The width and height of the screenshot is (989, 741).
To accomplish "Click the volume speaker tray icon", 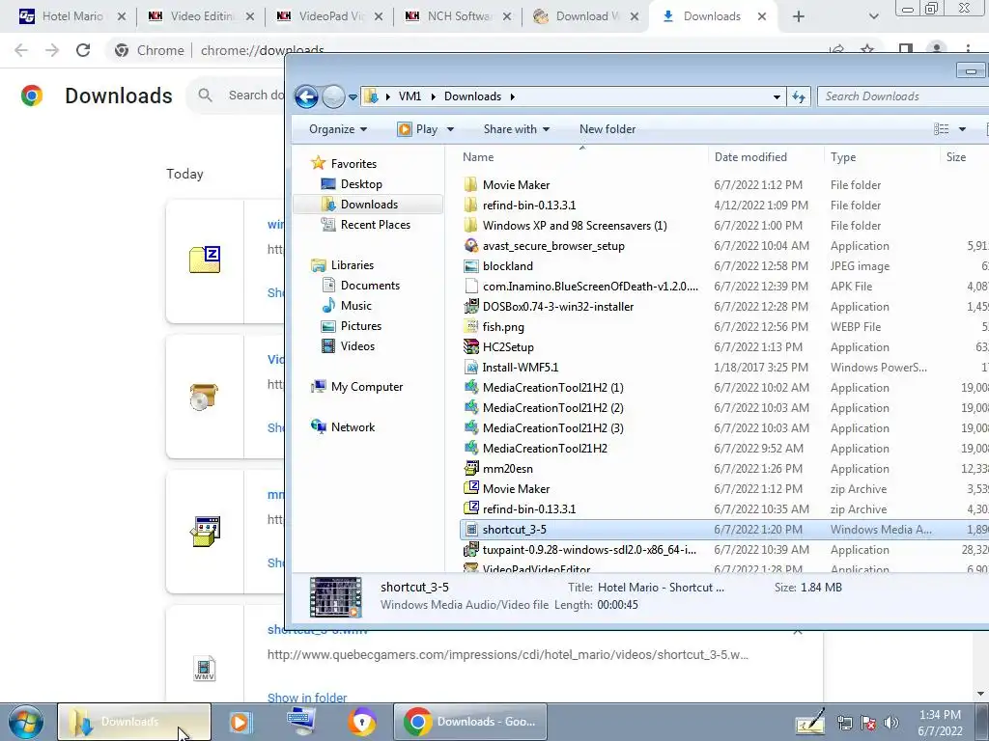I will tap(891, 723).
